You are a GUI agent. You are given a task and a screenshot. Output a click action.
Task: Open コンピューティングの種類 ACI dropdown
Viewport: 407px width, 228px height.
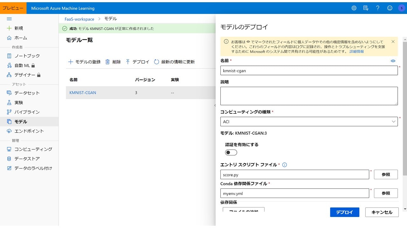309,122
